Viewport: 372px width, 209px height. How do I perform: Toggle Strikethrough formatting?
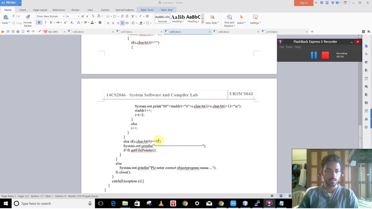[58, 23]
